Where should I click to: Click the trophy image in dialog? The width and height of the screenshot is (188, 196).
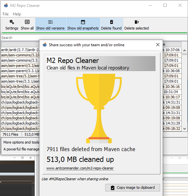(x=99, y=108)
